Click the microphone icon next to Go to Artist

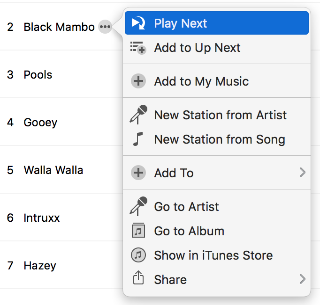pos(138,207)
